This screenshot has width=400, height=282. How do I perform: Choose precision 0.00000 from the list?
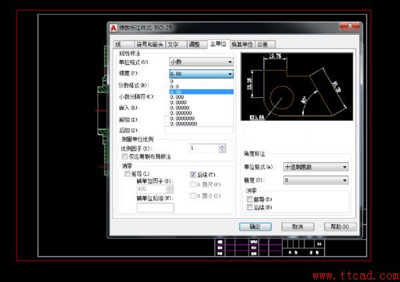tap(201, 108)
